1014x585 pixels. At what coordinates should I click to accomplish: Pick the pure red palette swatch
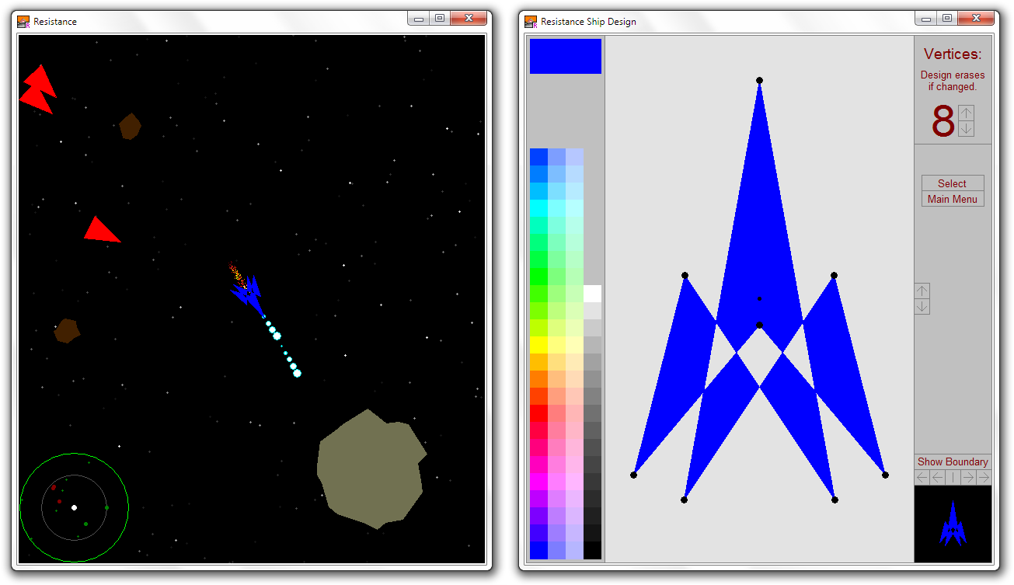coord(538,413)
